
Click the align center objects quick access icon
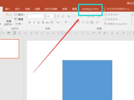coord(25,33)
